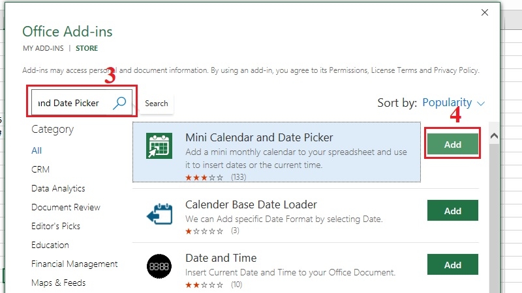The width and height of the screenshot is (522, 293).
Task: Open Mini Calendar and Date Picker title
Action: click(x=259, y=137)
